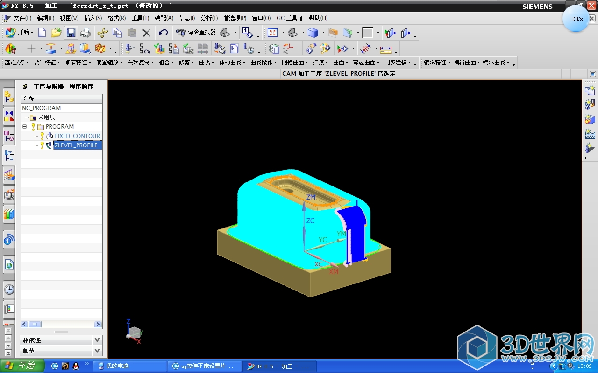Viewport: 598px width, 373px height.
Task: Switch to 我的电脑 taskbar window
Action: 129,366
